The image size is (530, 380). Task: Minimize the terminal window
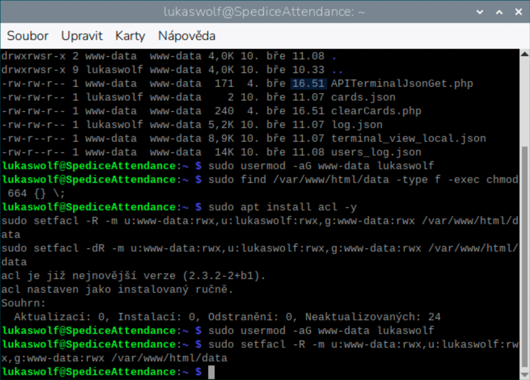[480, 12]
